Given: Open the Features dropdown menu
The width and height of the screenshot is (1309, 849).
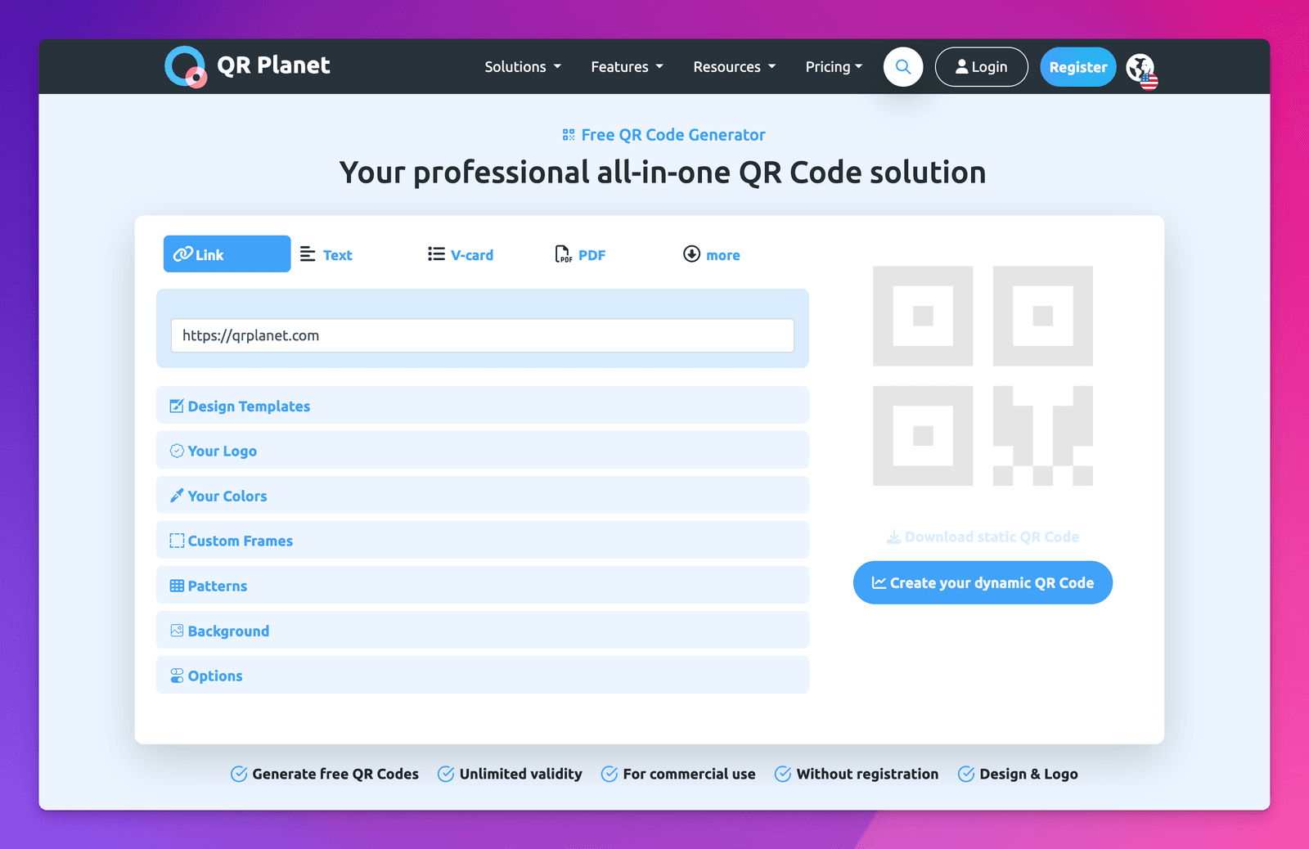Looking at the screenshot, I should (628, 67).
